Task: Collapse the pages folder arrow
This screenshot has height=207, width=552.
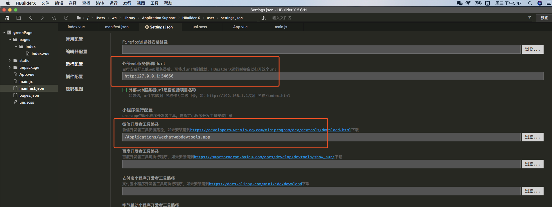Action: (10, 39)
